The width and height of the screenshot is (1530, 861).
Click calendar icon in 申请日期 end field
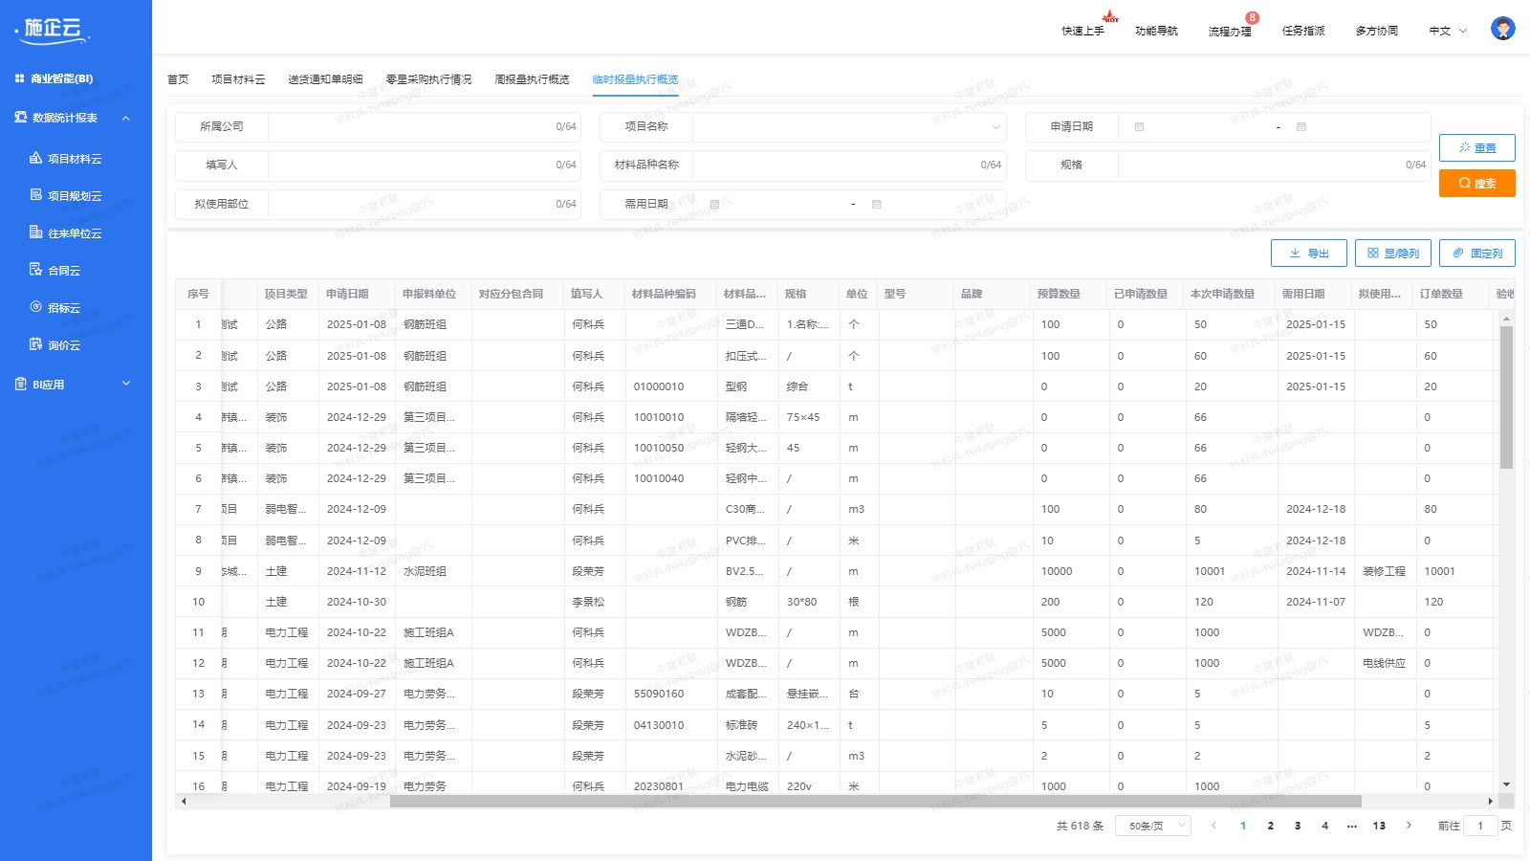pos(1300,127)
